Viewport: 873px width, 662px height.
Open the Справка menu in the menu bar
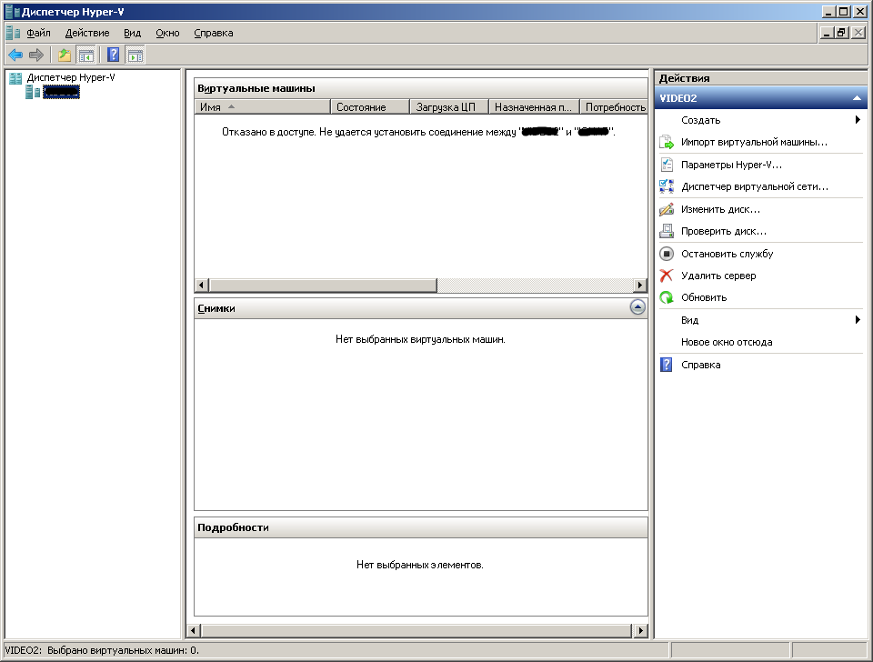[213, 34]
